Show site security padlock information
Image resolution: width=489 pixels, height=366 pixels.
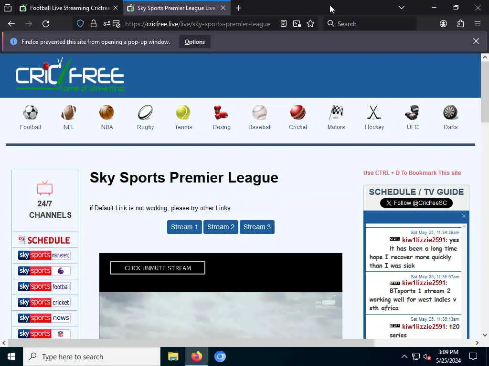[93, 24]
